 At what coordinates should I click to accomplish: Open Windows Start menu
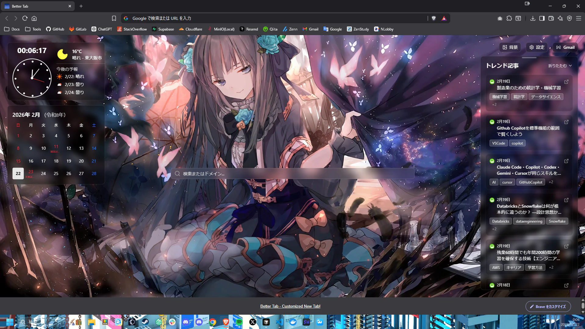(10, 322)
